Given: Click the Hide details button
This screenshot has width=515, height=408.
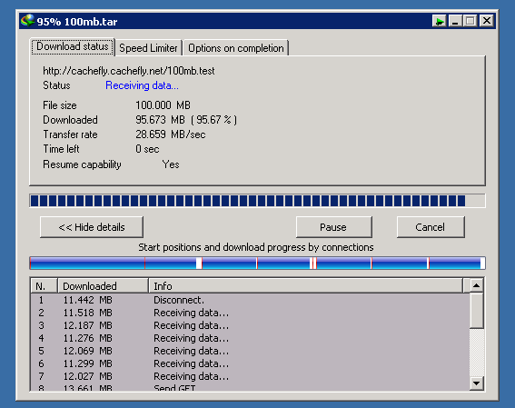Looking at the screenshot, I should click(92, 227).
